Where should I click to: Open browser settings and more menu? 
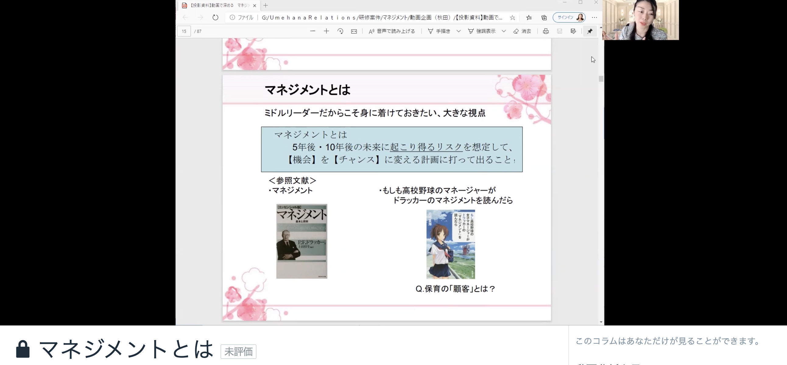(594, 17)
